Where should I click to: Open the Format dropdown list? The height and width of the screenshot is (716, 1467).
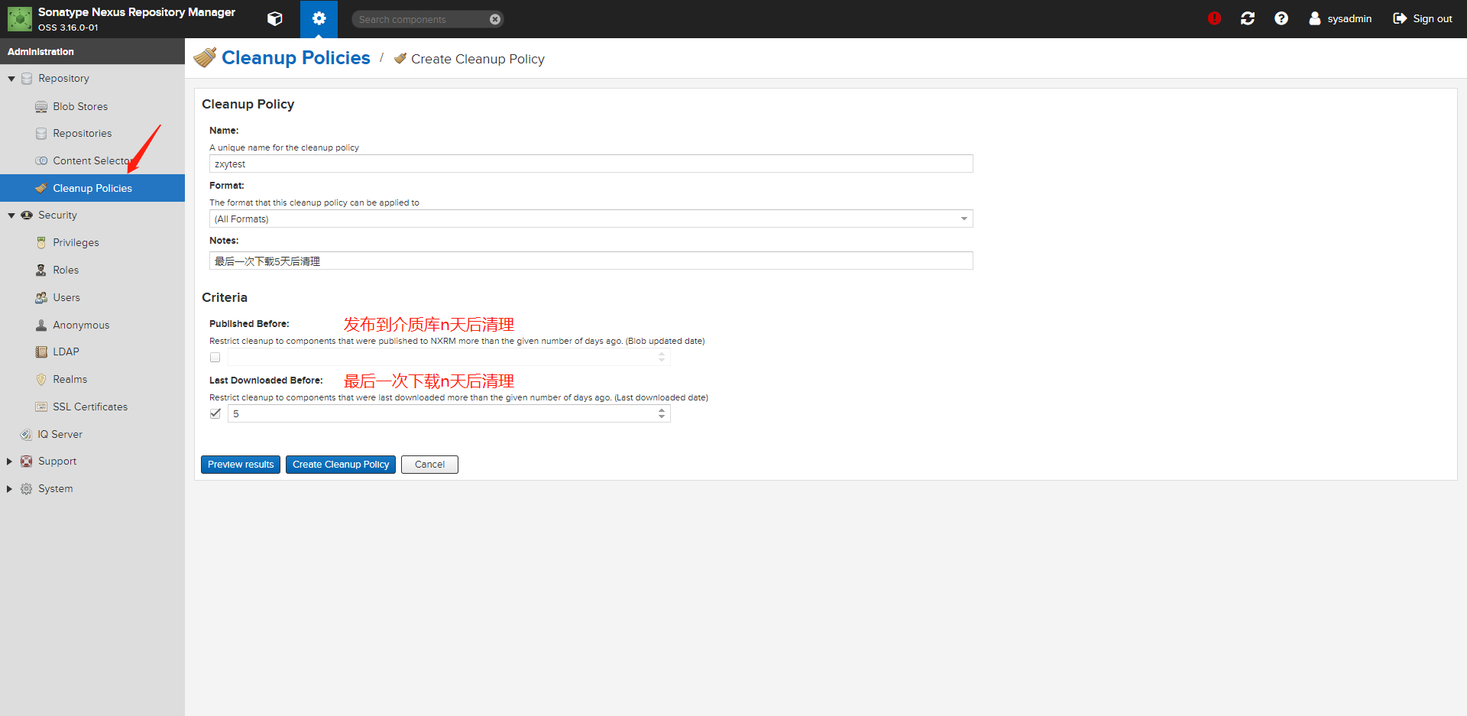click(963, 219)
